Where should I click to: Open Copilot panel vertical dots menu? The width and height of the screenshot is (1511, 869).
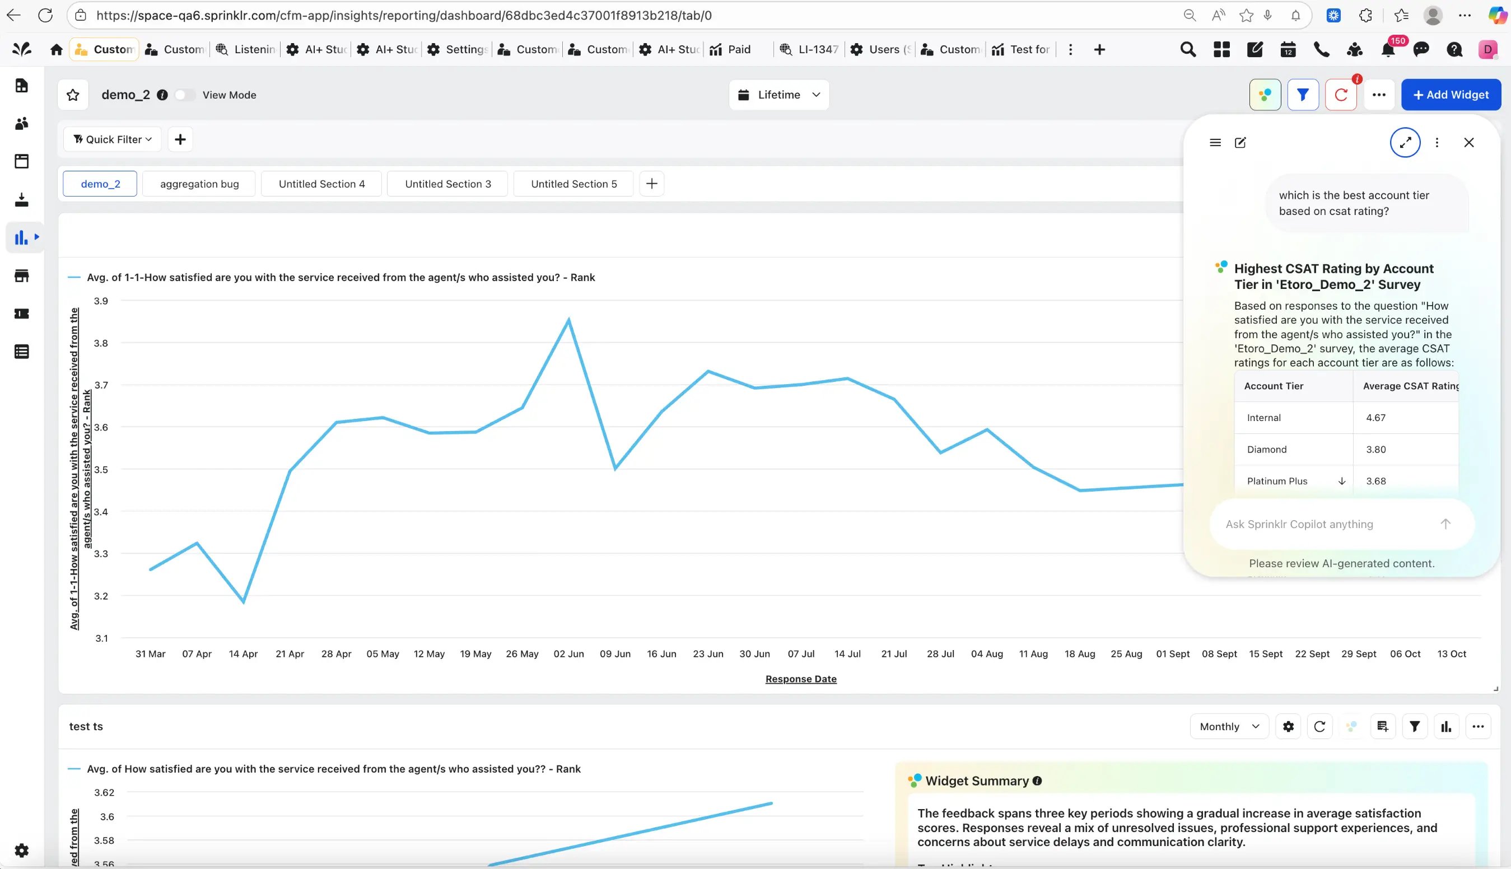(x=1437, y=143)
